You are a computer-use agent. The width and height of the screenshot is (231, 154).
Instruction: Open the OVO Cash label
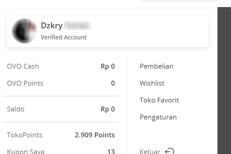(x=23, y=66)
